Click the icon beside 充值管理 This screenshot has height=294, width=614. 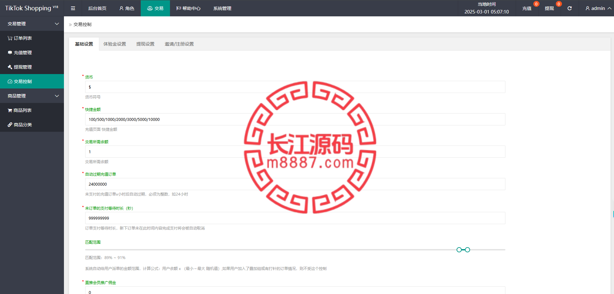pos(10,53)
